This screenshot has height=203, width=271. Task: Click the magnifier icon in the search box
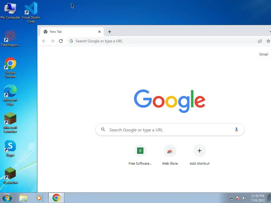click(x=103, y=130)
